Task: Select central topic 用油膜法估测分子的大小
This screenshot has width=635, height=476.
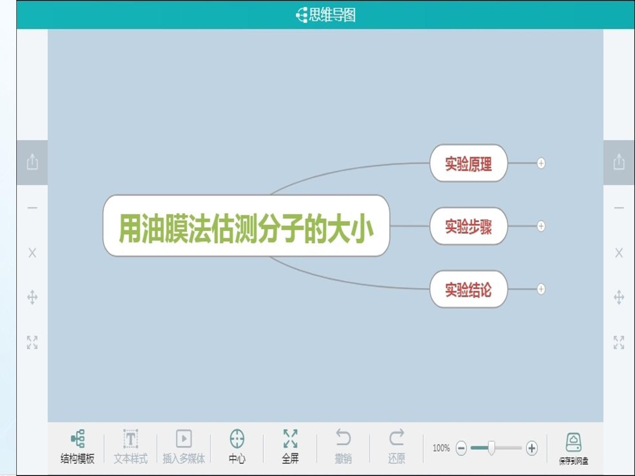Action: 246,226
